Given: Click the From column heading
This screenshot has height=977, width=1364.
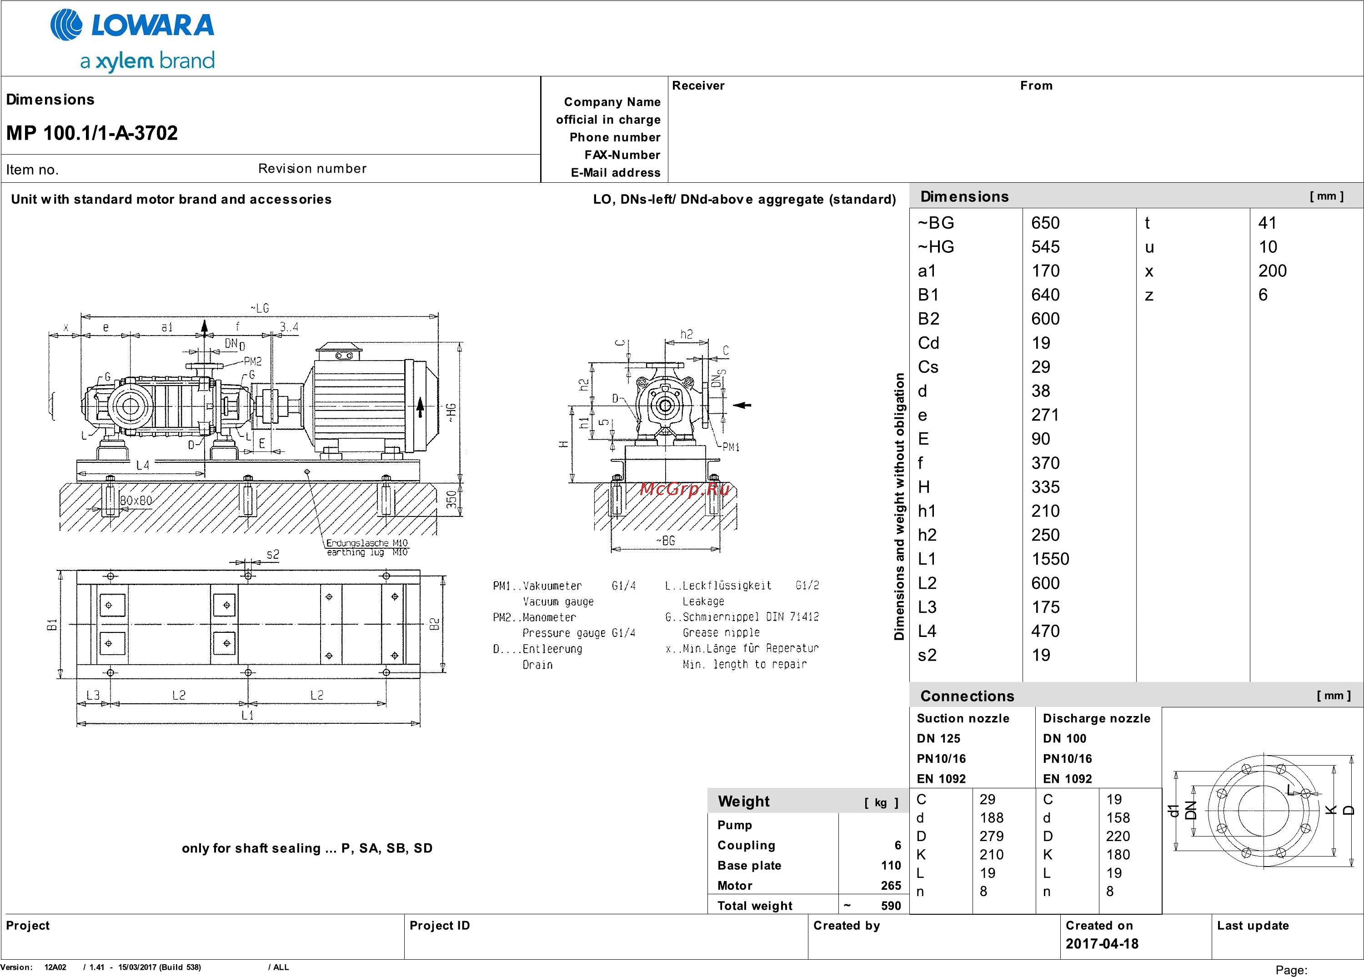Looking at the screenshot, I should (x=1036, y=85).
